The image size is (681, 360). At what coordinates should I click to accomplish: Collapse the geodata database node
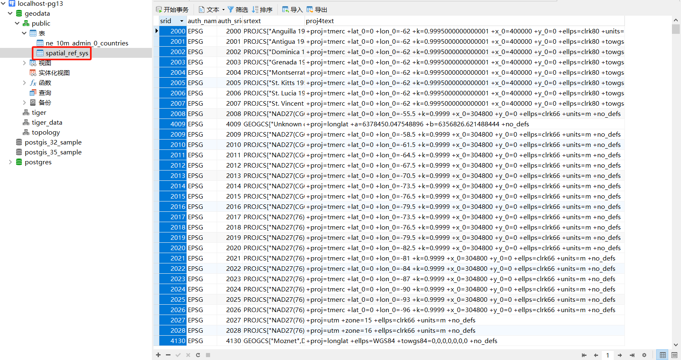(x=10, y=13)
